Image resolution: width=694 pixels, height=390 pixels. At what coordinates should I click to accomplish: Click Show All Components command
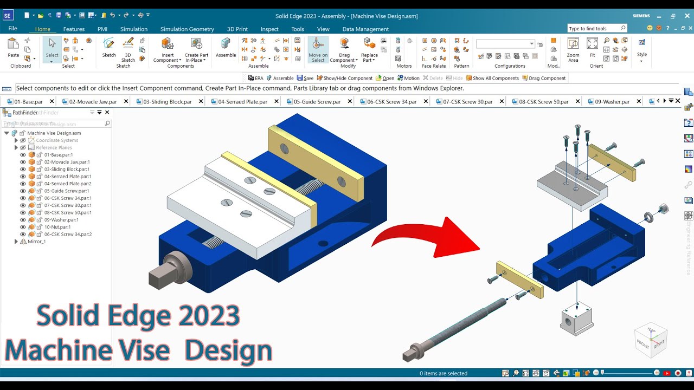(x=492, y=78)
